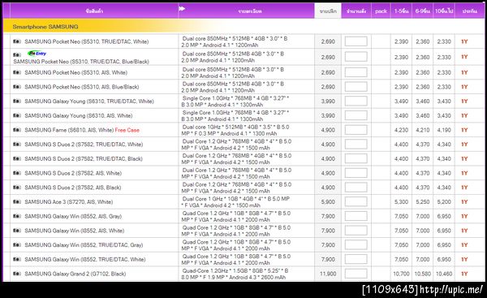Click the 10,580 price cell
This screenshot has width=487, height=298.
[x=422, y=274]
